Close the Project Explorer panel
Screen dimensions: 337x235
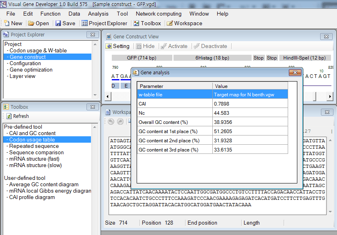(93, 35)
